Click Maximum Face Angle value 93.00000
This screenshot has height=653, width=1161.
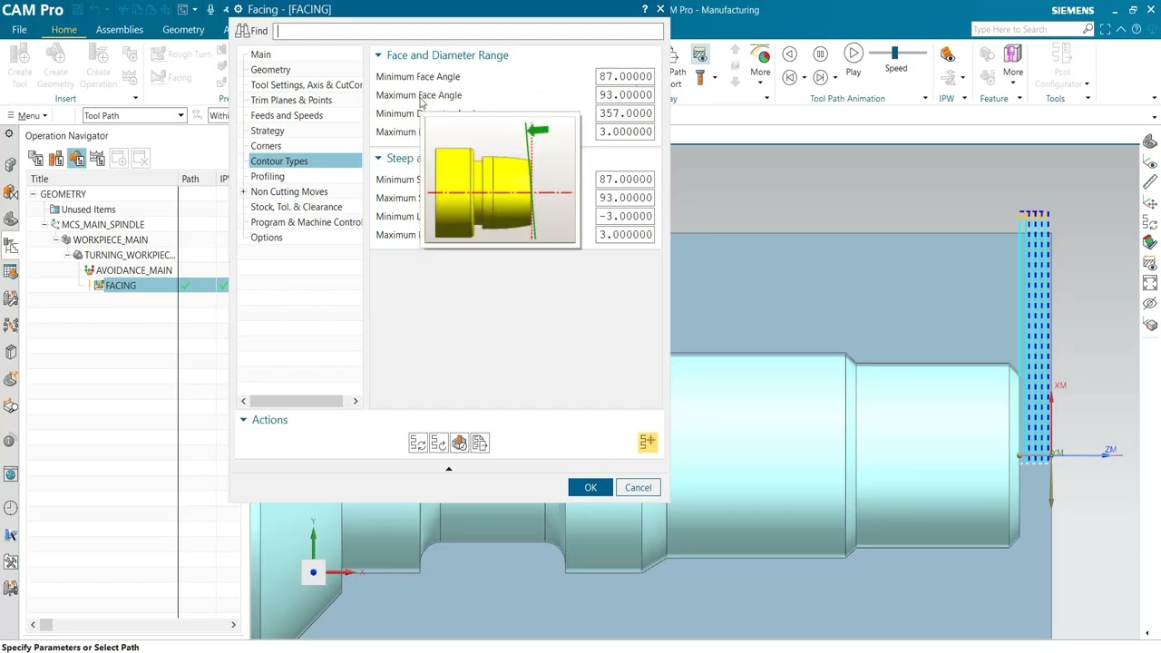click(625, 94)
